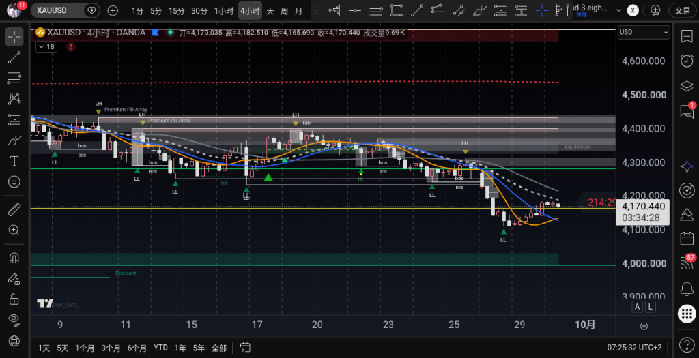Viewport: 699px width, 358px height.
Task: Select the blue crosshair tool in floating toolbar
Action: [x=541, y=10]
